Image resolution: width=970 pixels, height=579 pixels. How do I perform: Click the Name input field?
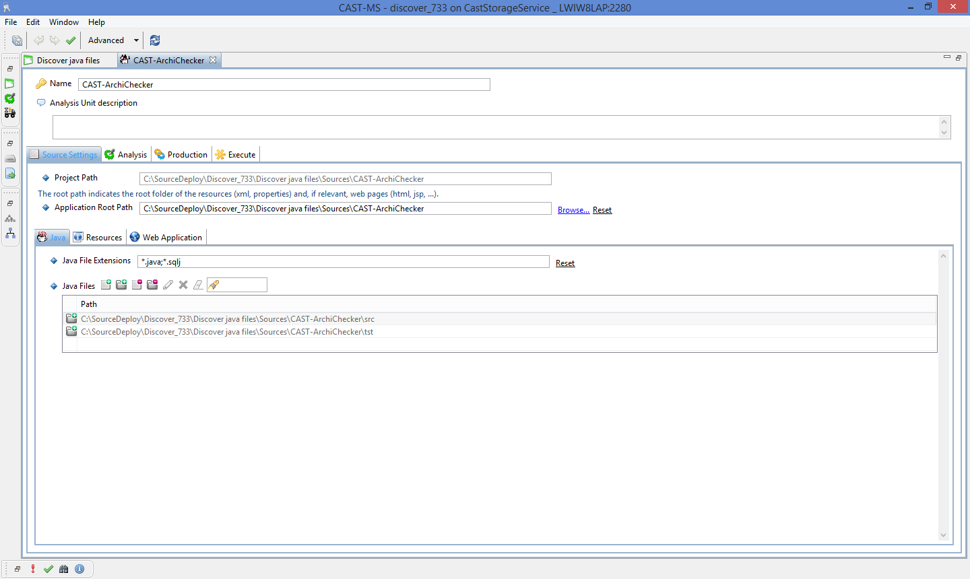(284, 85)
